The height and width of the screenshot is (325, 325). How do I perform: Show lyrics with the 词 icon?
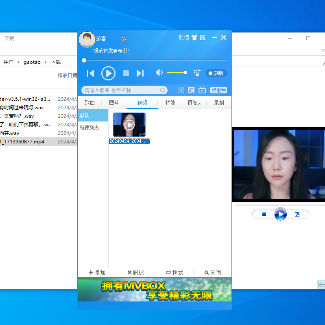tap(191, 90)
